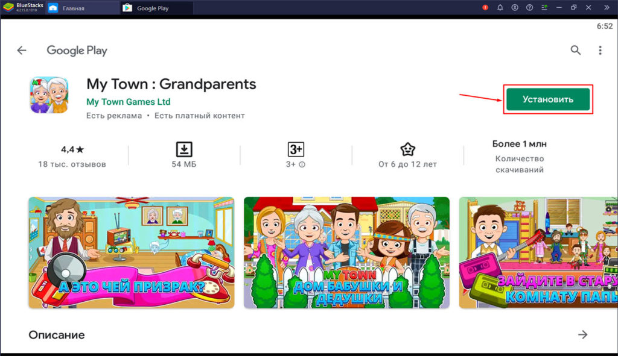618x356 pixels.
Task: Click the Описание section heading
Action: [57, 335]
